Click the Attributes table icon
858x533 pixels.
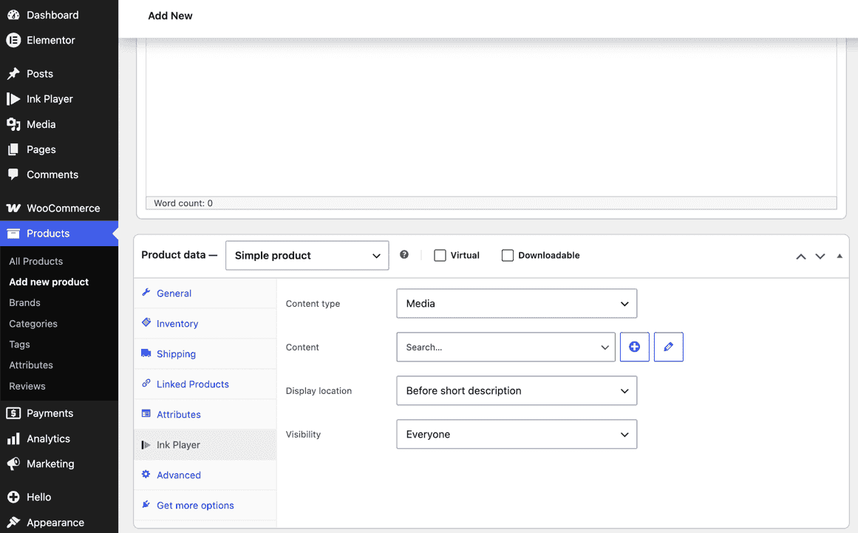click(x=146, y=413)
